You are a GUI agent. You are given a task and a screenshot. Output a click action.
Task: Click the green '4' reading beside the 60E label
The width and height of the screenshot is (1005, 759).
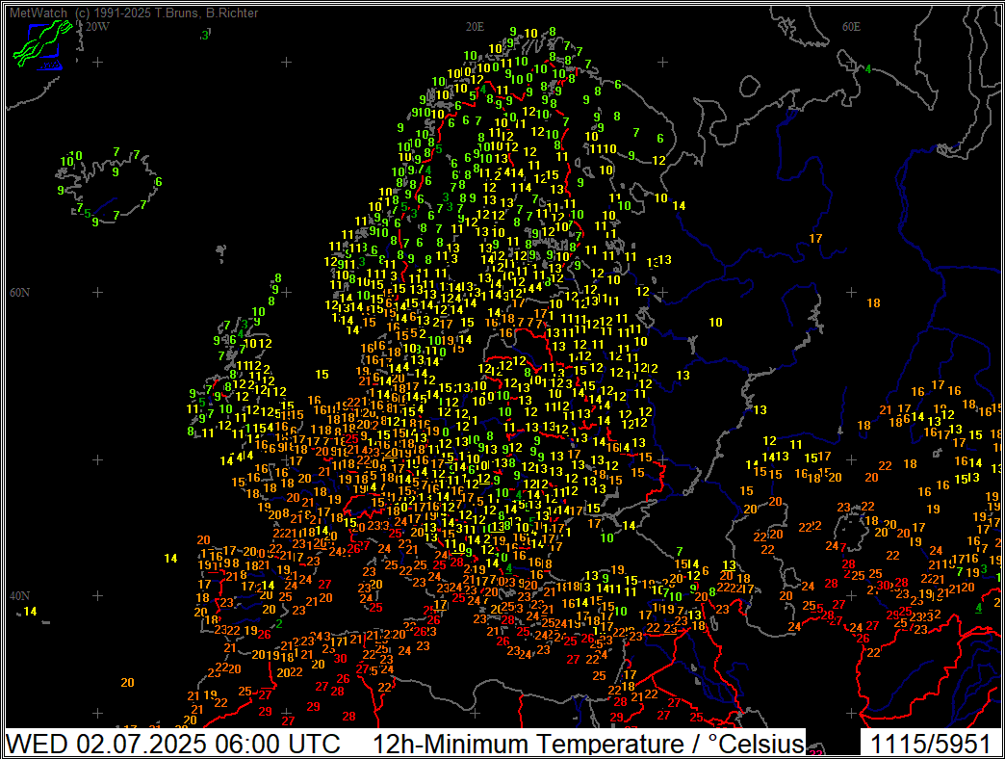point(868,69)
